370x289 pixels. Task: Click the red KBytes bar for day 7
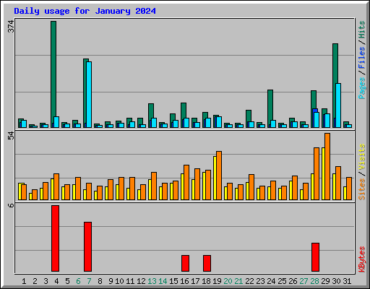(x=87, y=246)
